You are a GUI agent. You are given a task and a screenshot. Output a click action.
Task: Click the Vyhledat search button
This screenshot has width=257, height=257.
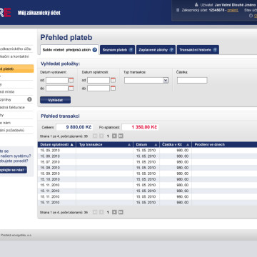tap(55, 100)
